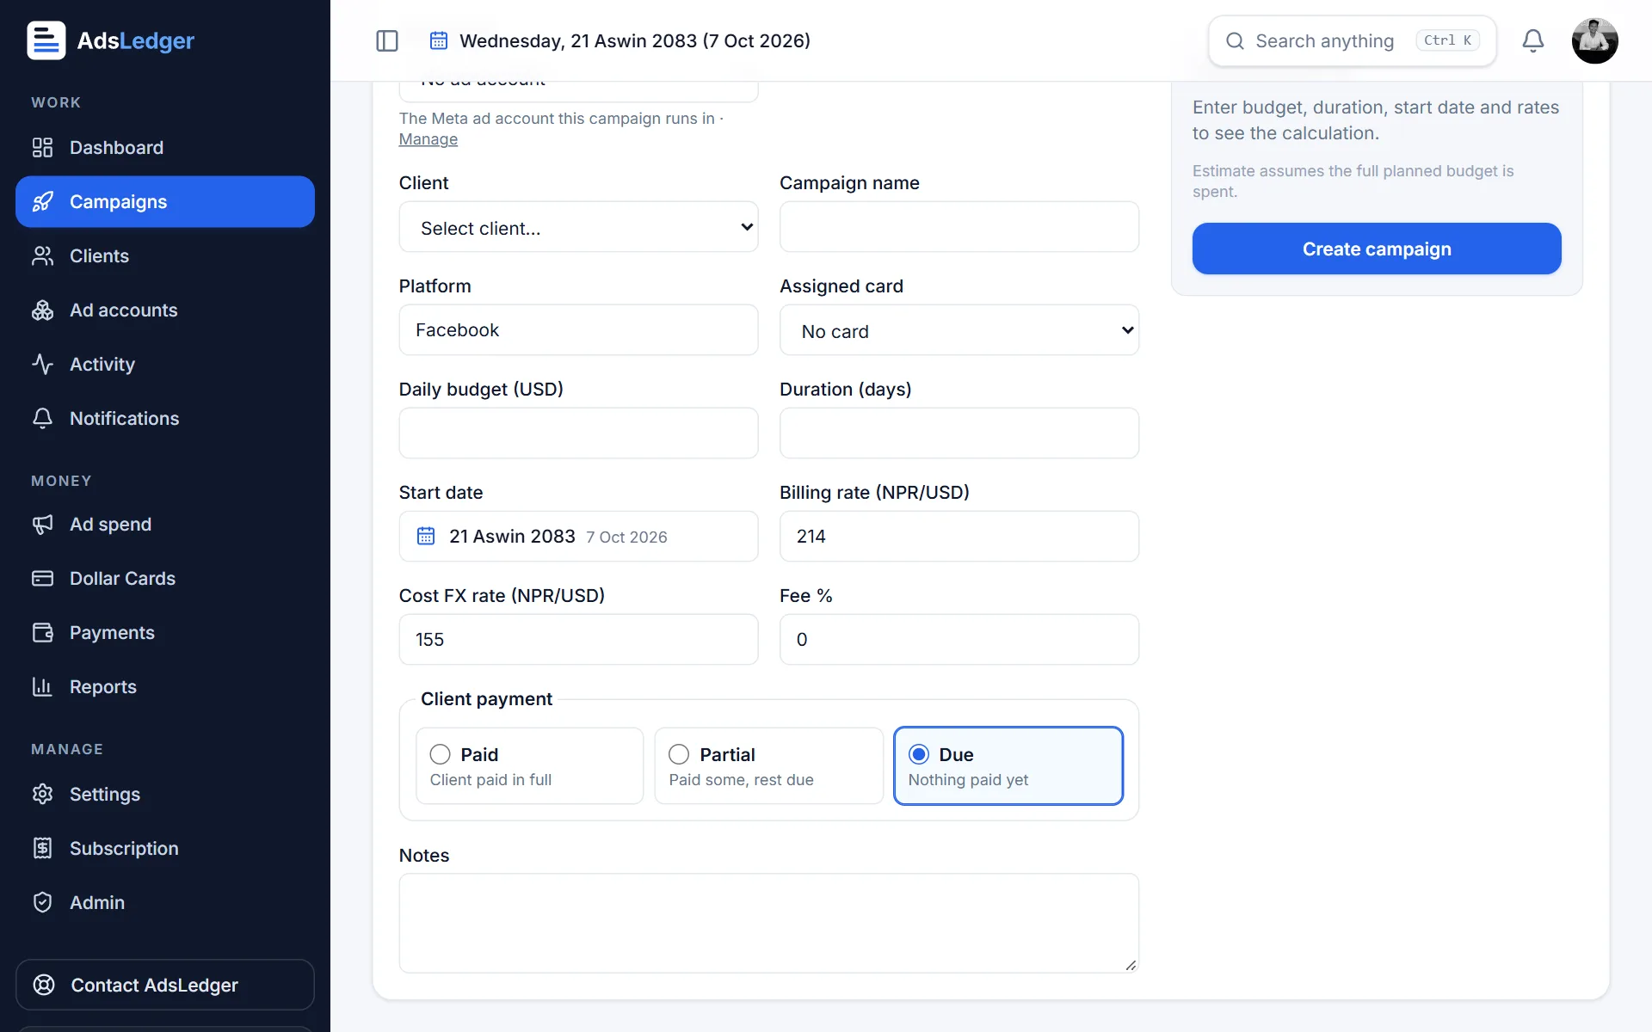The width and height of the screenshot is (1652, 1032).
Task: Open Ad accounts menu item
Action: click(x=165, y=310)
